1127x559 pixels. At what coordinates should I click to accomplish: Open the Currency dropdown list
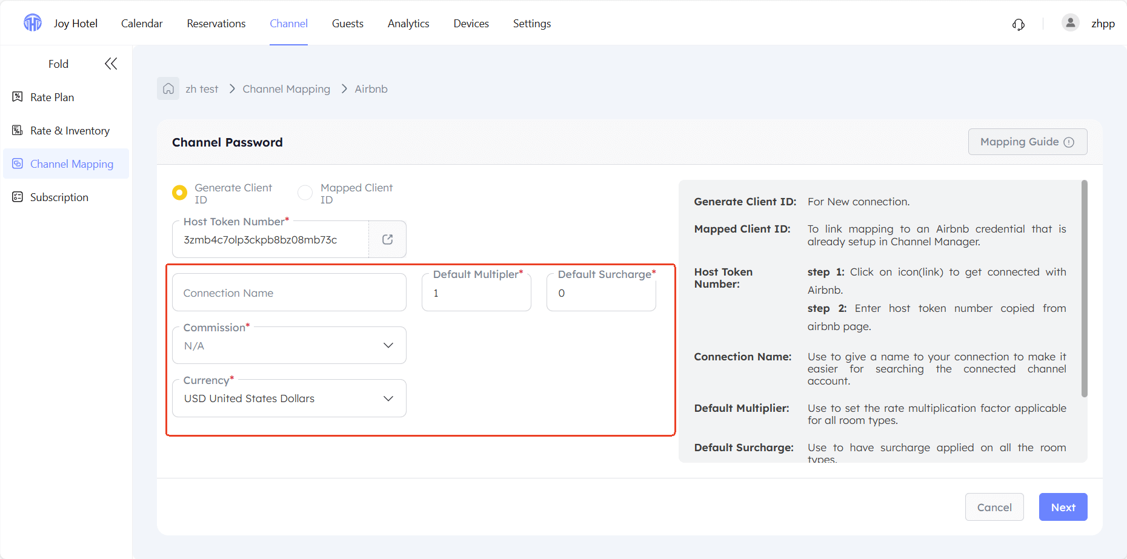(290, 398)
